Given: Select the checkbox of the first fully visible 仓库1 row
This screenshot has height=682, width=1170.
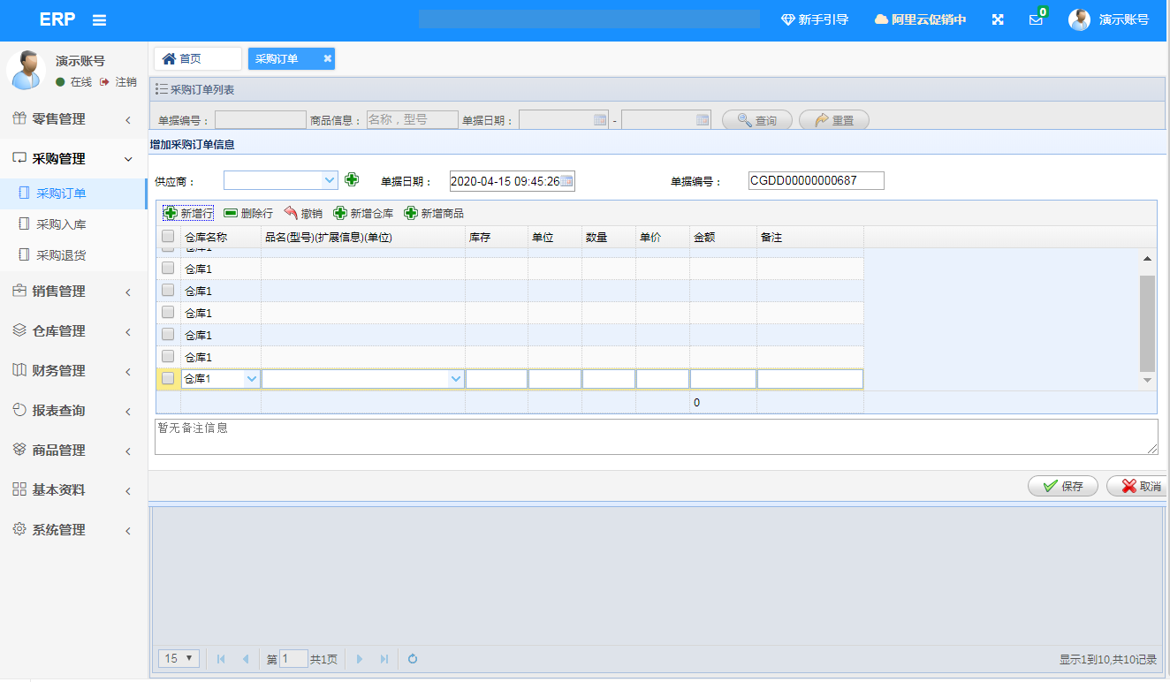Looking at the screenshot, I should click(x=168, y=269).
